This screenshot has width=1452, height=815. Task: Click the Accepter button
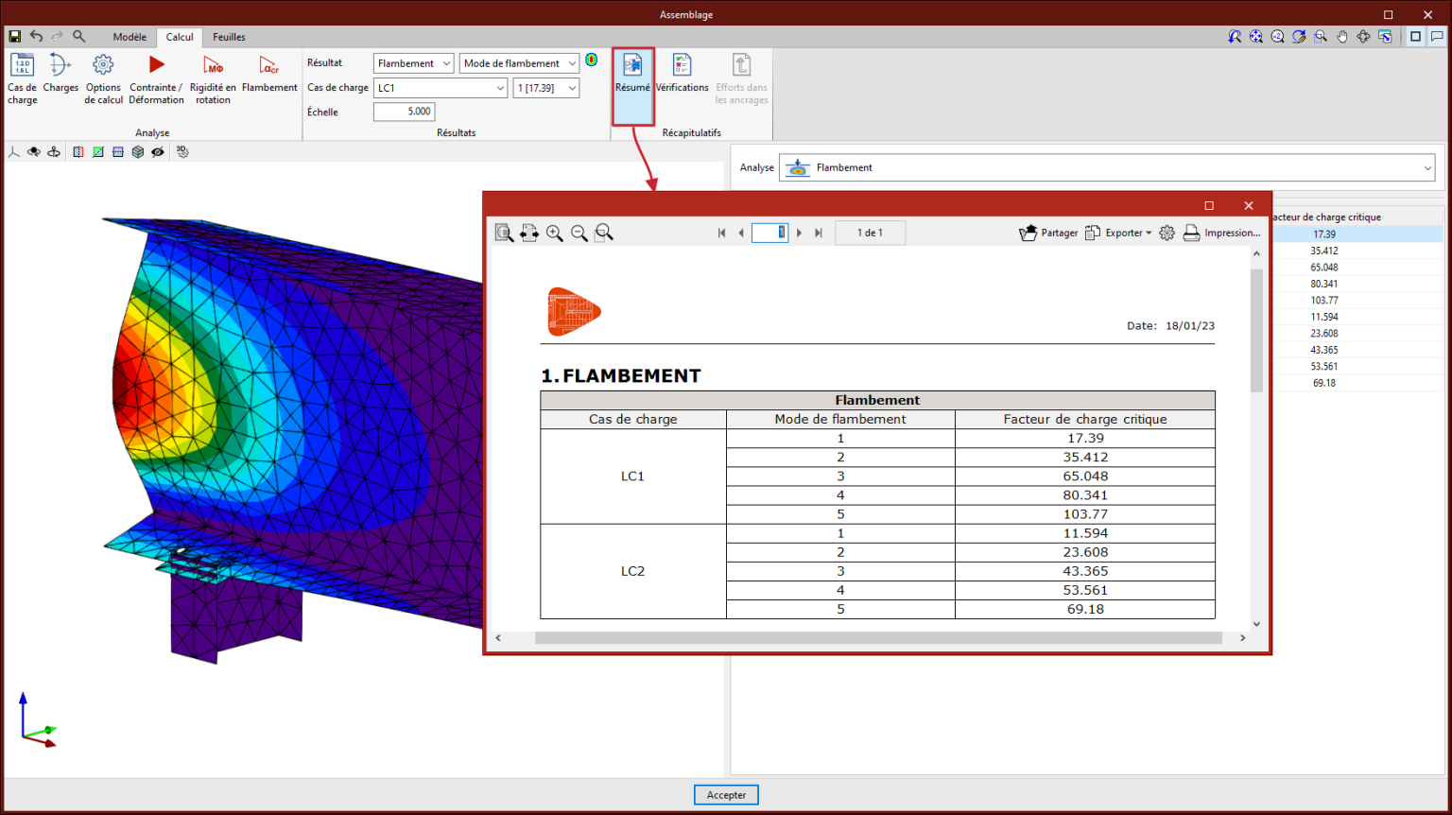pyautogui.click(x=726, y=795)
